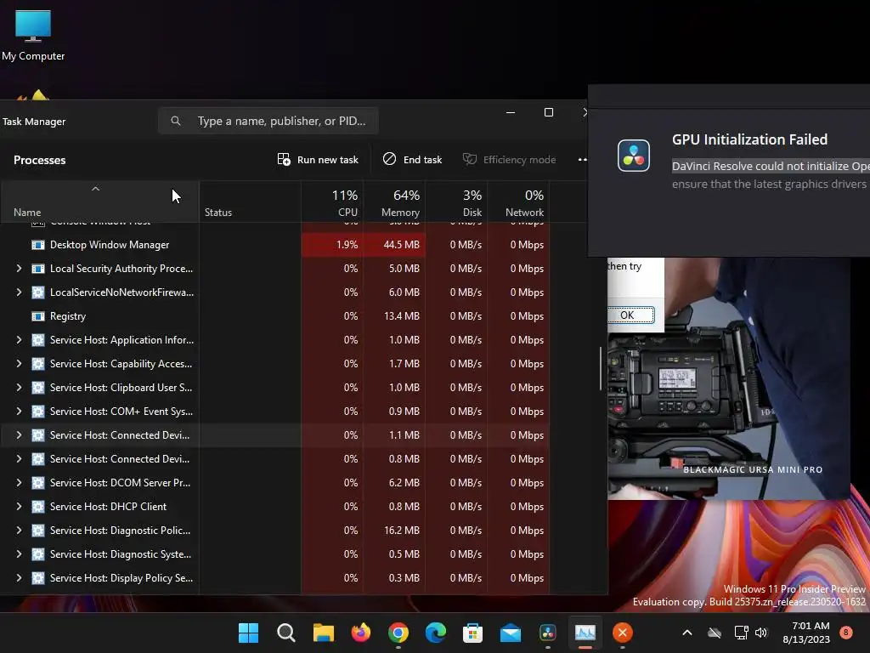The image size is (870, 653).
Task: Sort by Memory column header
Action: tap(394, 202)
